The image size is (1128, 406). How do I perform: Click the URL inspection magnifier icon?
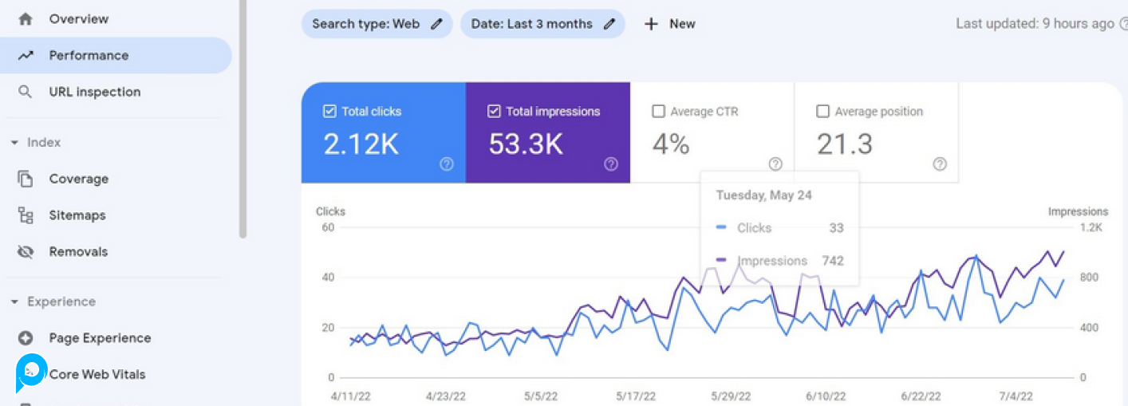click(x=26, y=92)
